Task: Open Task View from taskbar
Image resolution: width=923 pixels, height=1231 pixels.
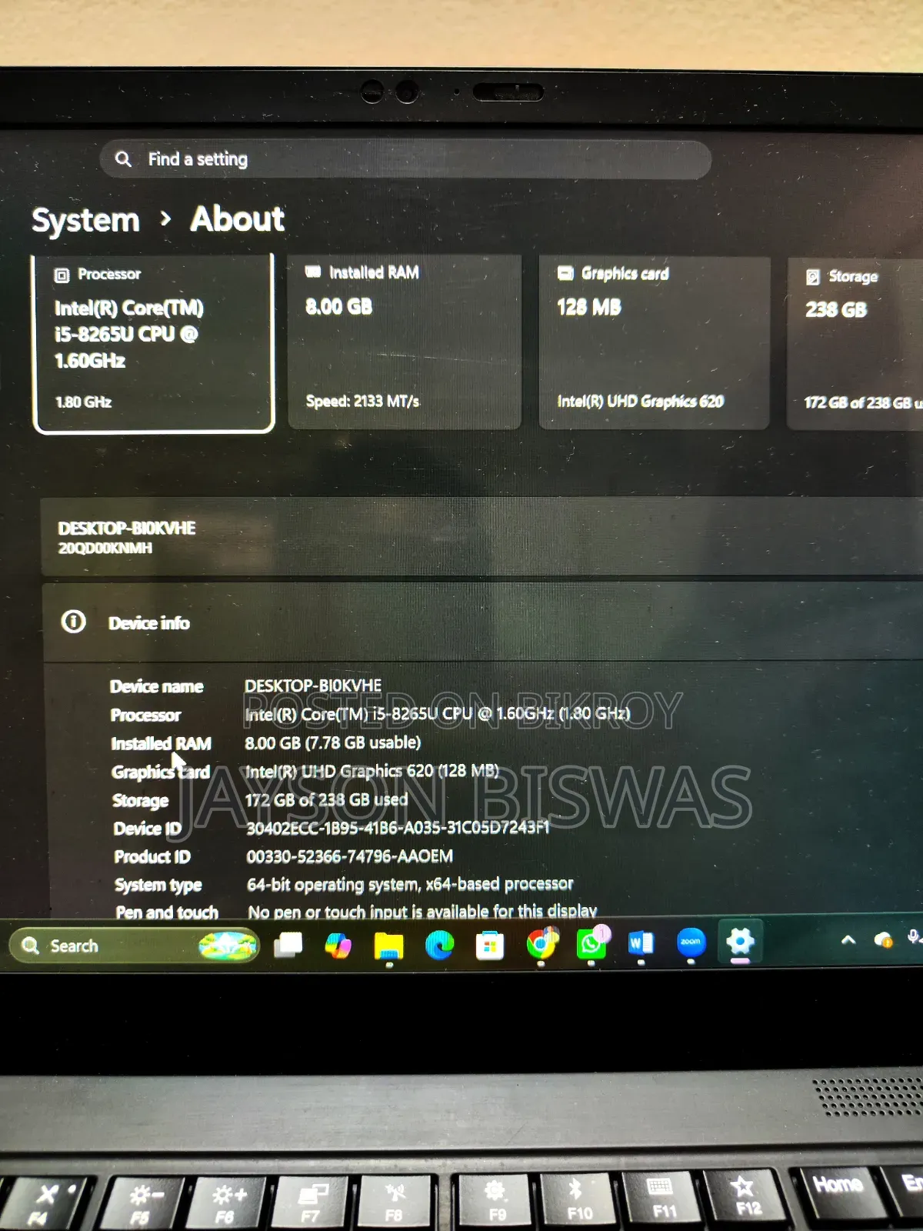Action: 288,945
